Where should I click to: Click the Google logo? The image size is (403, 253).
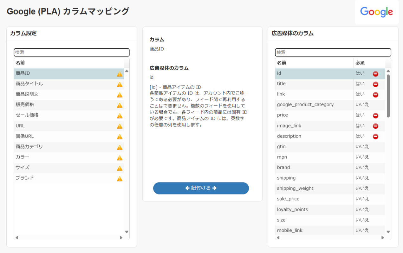tap(377, 12)
